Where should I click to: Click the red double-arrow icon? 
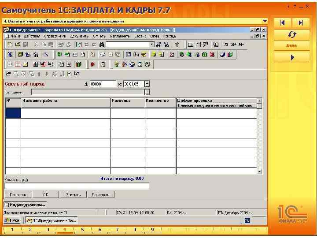(x=92, y=64)
